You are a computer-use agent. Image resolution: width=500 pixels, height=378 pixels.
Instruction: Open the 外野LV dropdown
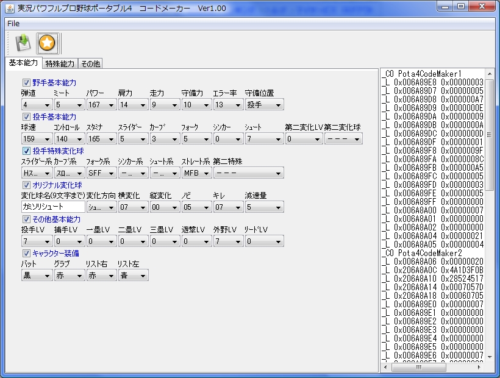pos(227,241)
